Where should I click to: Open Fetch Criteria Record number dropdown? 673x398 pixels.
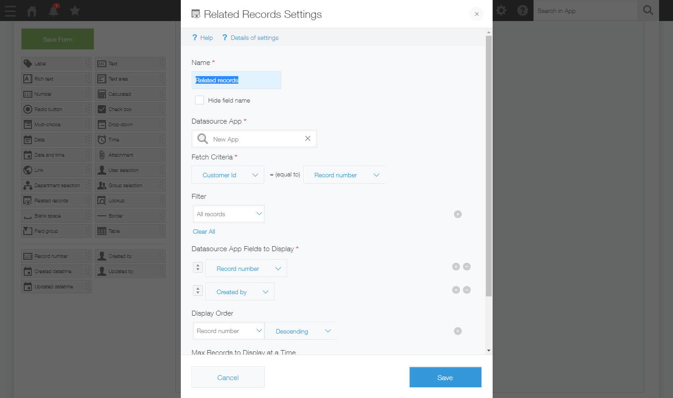pos(344,175)
